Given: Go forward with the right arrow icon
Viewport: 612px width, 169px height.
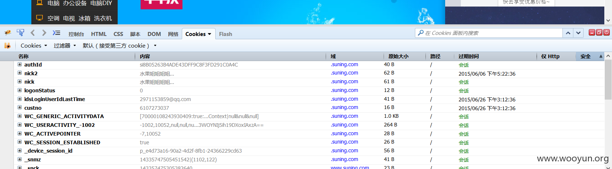Looking at the screenshot, I should point(44,33).
